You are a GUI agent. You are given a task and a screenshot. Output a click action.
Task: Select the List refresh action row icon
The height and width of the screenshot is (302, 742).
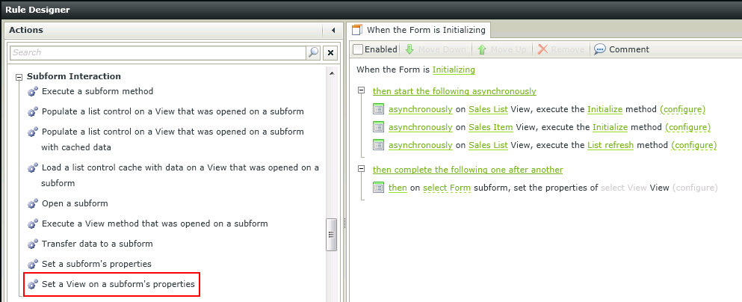[x=378, y=145]
